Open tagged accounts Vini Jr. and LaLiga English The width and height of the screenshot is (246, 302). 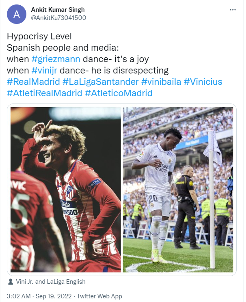pyautogui.click(x=51, y=282)
